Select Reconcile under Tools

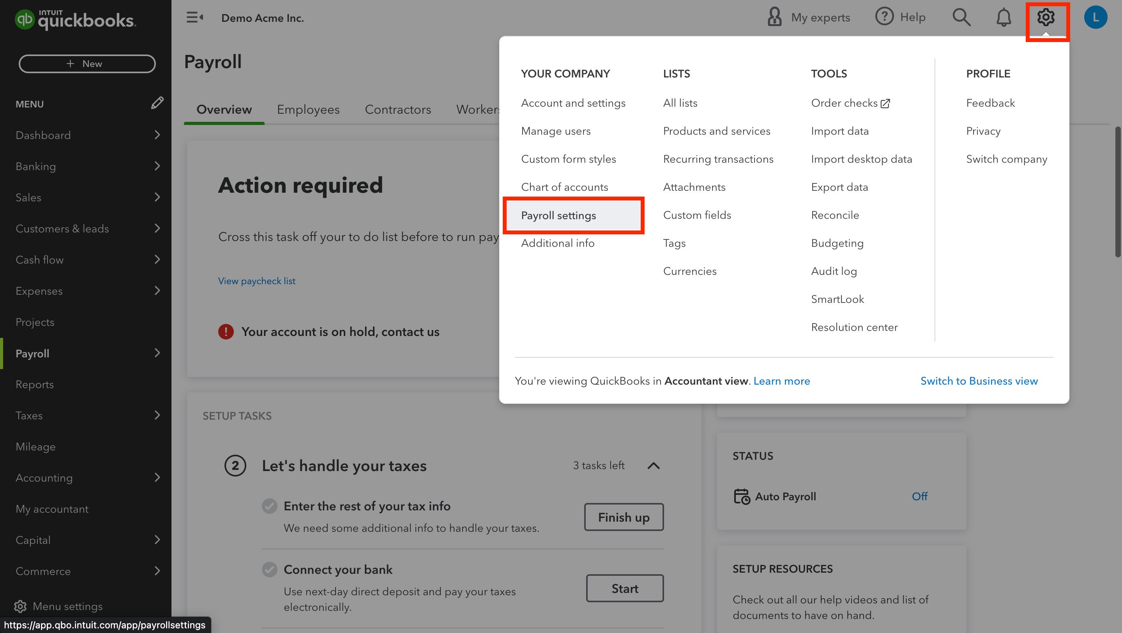click(835, 215)
